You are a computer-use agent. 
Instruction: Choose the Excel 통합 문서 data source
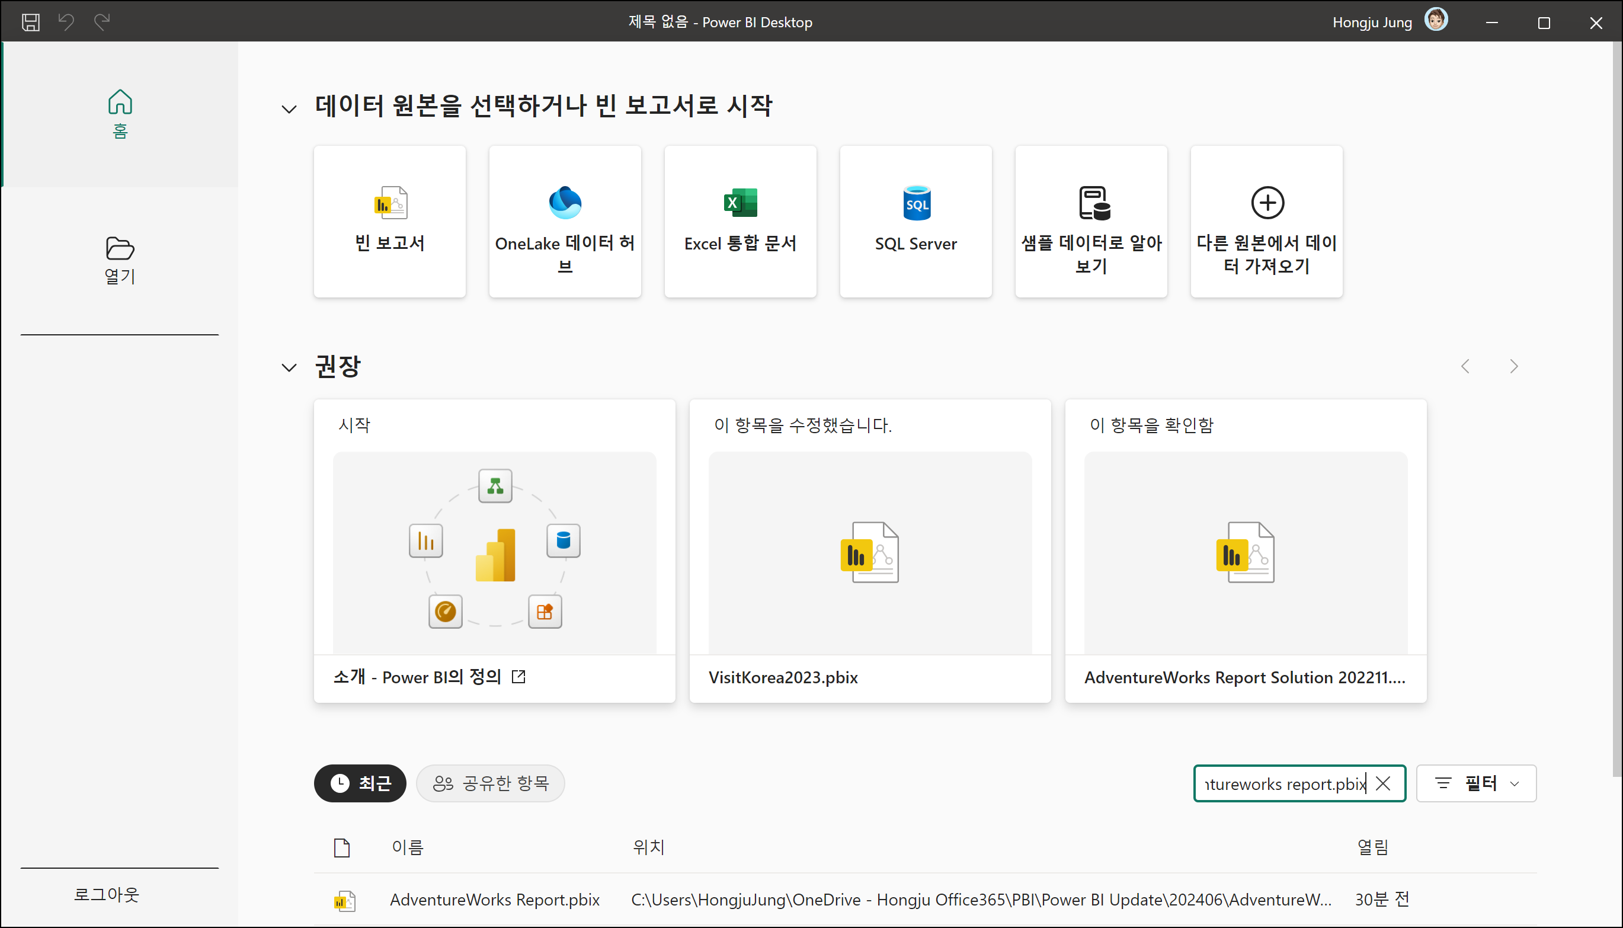click(740, 221)
